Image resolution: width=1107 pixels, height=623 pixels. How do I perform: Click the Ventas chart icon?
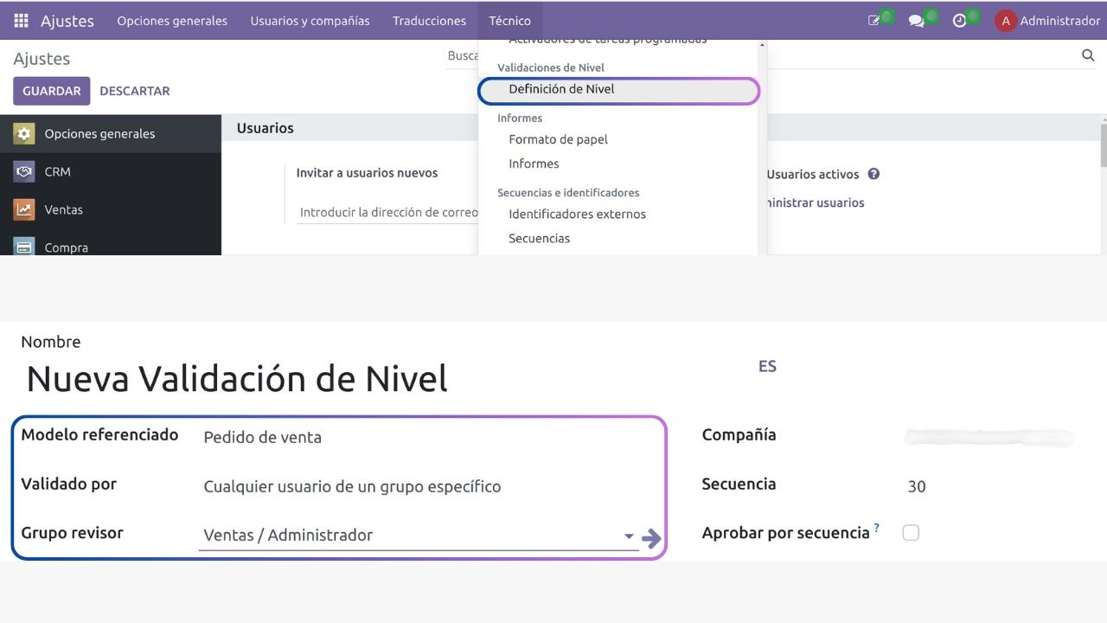[x=24, y=209]
